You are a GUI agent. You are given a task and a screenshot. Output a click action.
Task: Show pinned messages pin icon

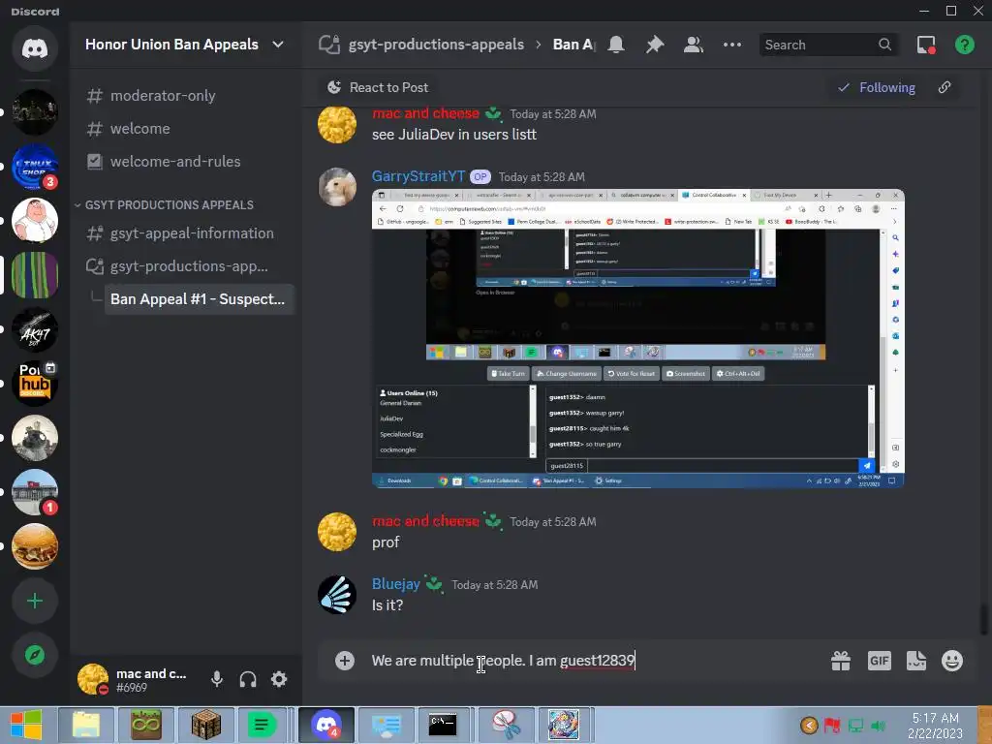point(655,45)
